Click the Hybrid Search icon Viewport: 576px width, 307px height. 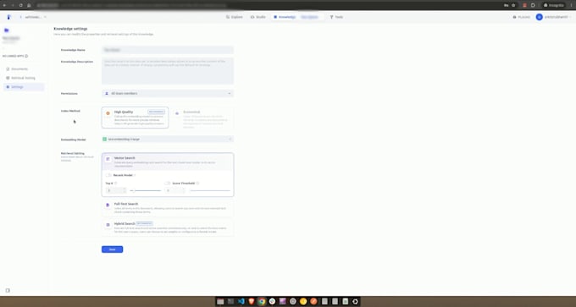click(x=108, y=225)
